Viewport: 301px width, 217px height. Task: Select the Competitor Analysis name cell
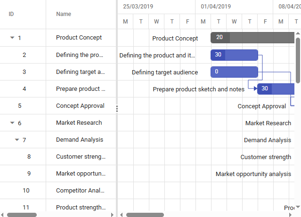coord(80,191)
